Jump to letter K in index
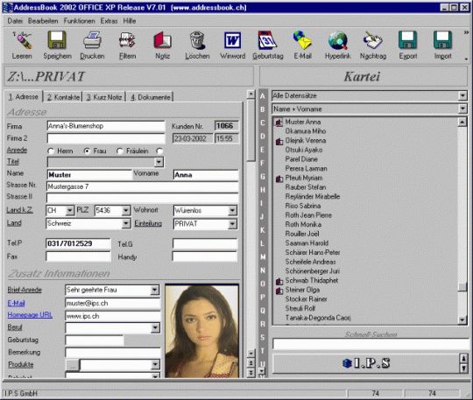Image resolution: width=473 pixels, height=400 pixels. click(x=263, y=230)
